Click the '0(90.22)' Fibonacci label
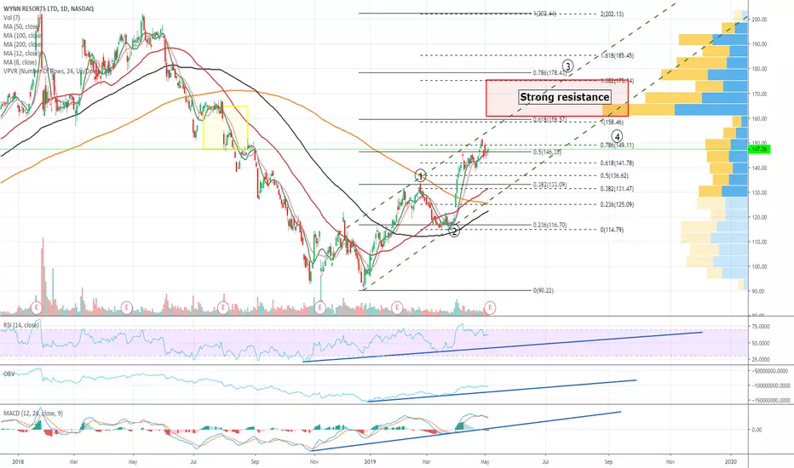Viewport: 794px width, 468px height. tap(544, 291)
